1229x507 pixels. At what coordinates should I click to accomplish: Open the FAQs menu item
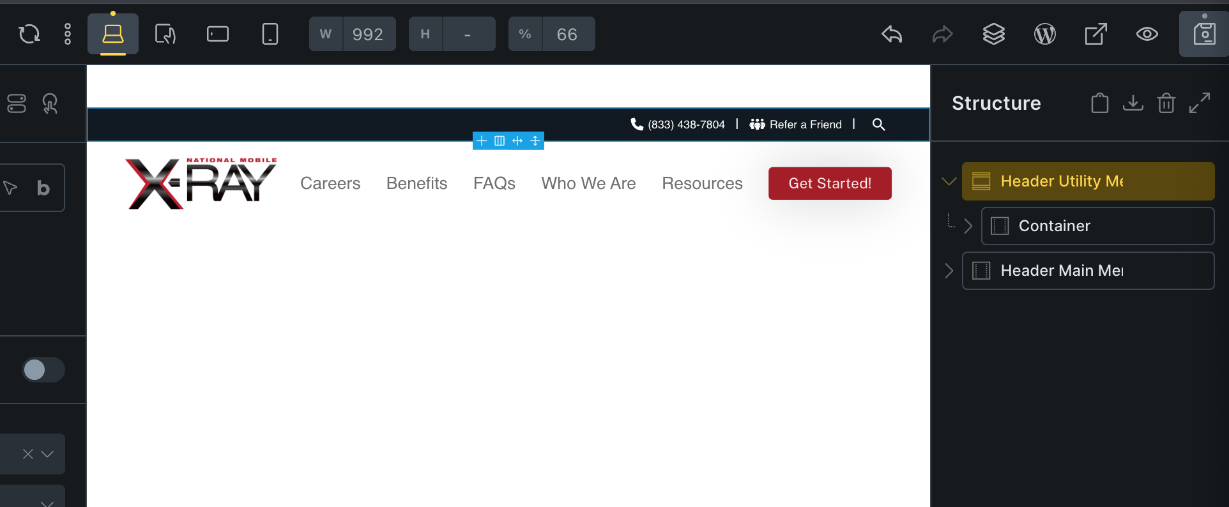pyautogui.click(x=494, y=183)
